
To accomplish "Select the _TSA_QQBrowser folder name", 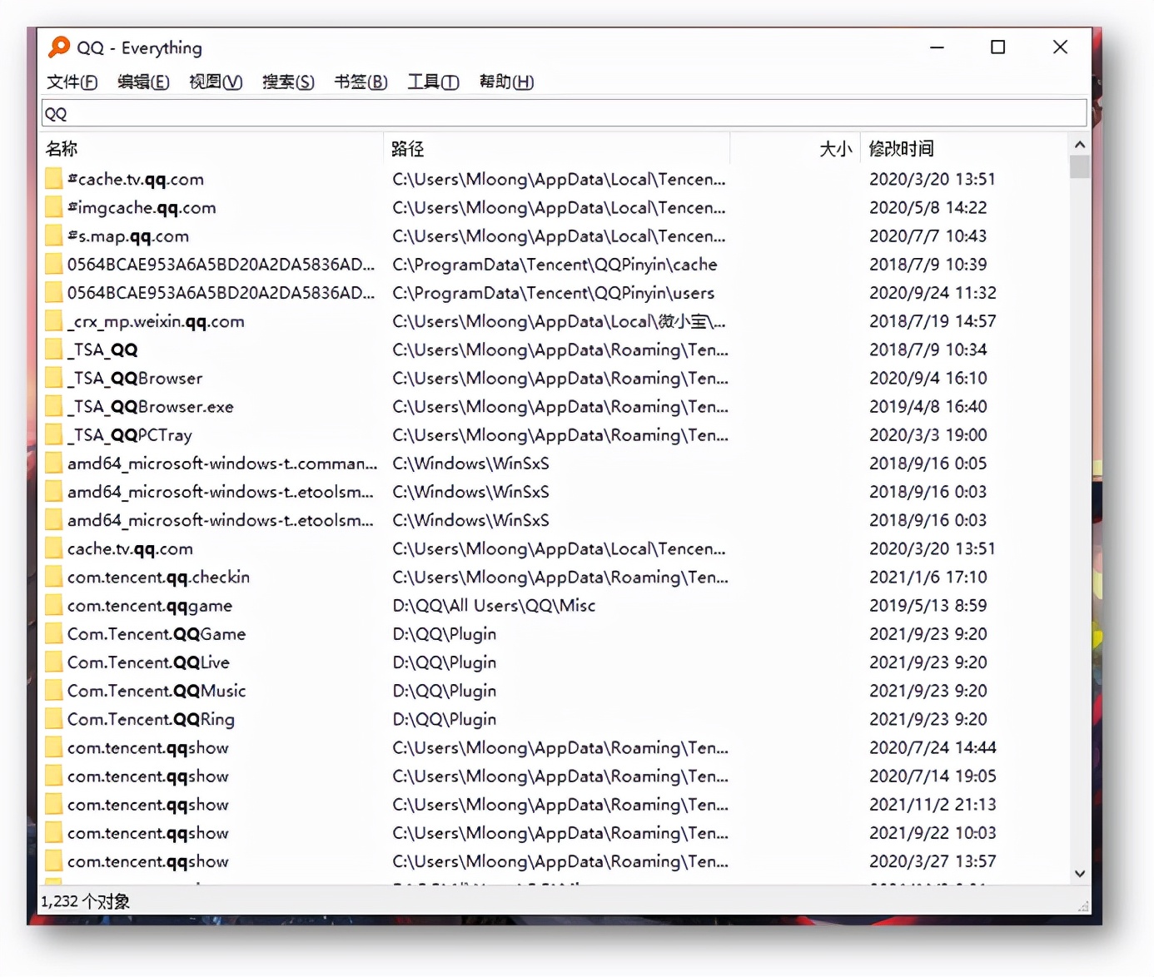I will 135,378.
